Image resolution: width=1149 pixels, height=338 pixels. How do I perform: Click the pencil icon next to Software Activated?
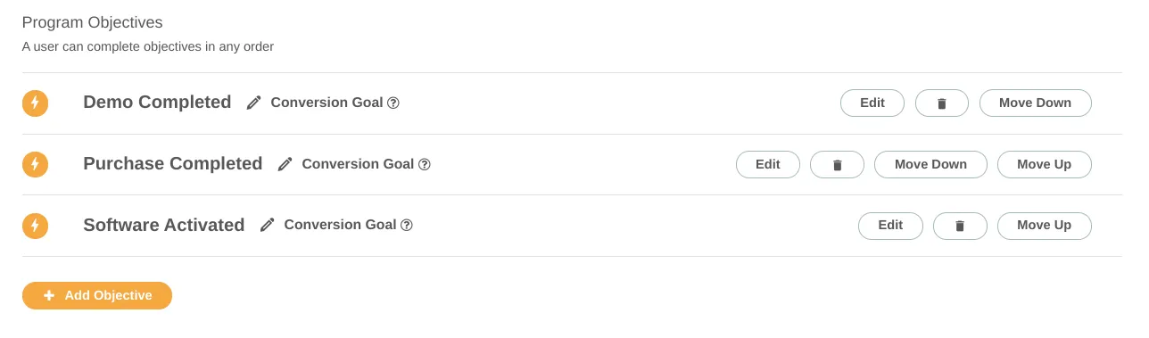268,226
